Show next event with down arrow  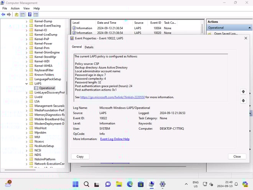pos(243,101)
